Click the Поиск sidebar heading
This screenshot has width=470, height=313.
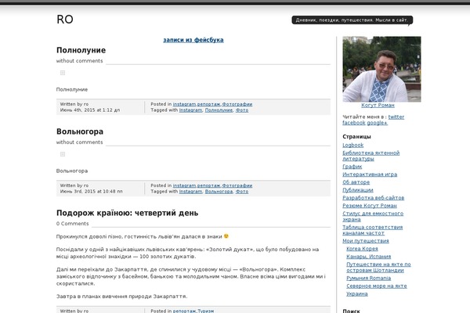[x=351, y=311]
